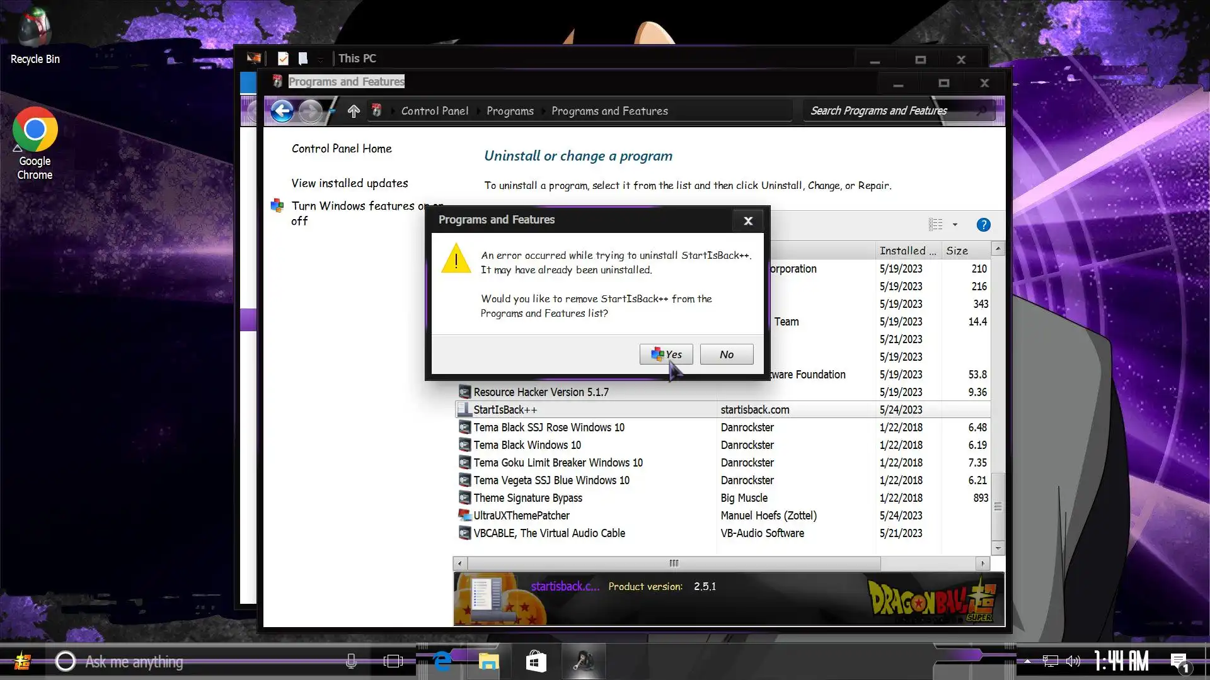Image resolution: width=1210 pixels, height=680 pixels.
Task: Click the Control Panel breadcrumb item
Action: coord(434,111)
